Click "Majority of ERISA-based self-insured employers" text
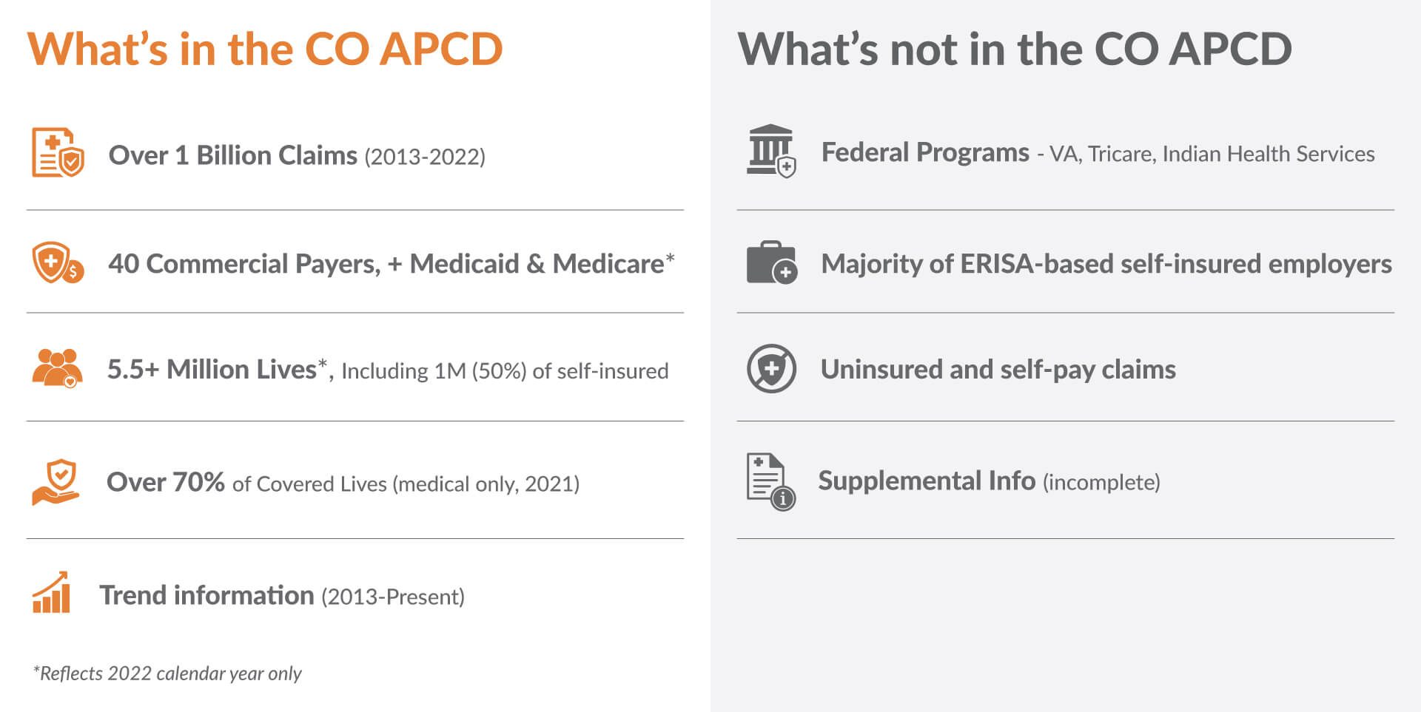Screen dimensions: 1421x712 click(1106, 264)
